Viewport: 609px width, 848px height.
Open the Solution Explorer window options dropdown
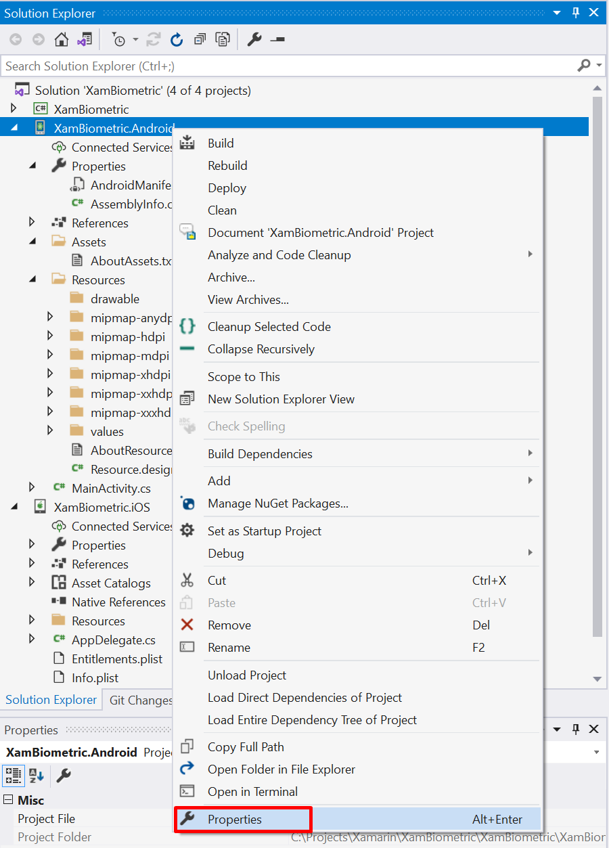[556, 12]
